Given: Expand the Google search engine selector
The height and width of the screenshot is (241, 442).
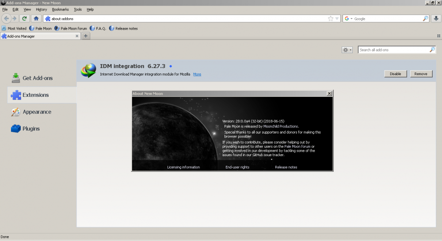Looking at the screenshot, I should click(x=348, y=19).
